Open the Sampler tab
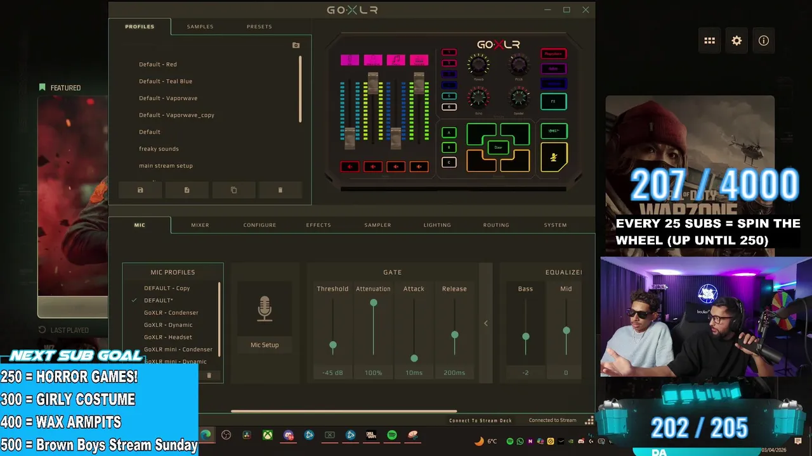The height and width of the screenshot is (456, 812). click(x=377, y=225)
